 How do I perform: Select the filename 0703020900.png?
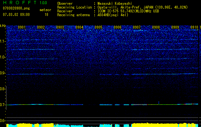(16, 9)
